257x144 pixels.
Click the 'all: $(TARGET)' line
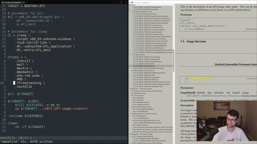coord(20,94)
